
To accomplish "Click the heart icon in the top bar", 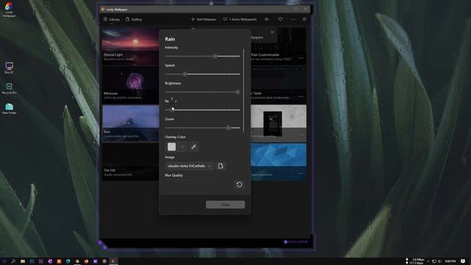I will click(x=280, y=19).
